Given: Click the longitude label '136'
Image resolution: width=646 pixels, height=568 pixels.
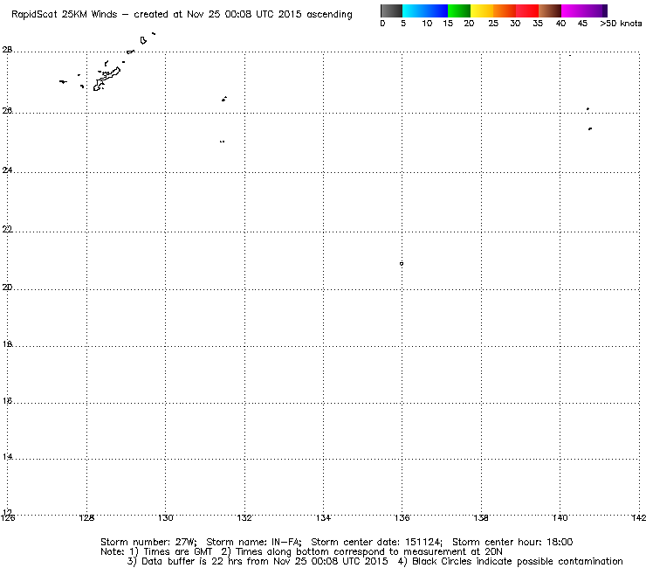Looking at the screenshot, I should (x=402, y=517).
